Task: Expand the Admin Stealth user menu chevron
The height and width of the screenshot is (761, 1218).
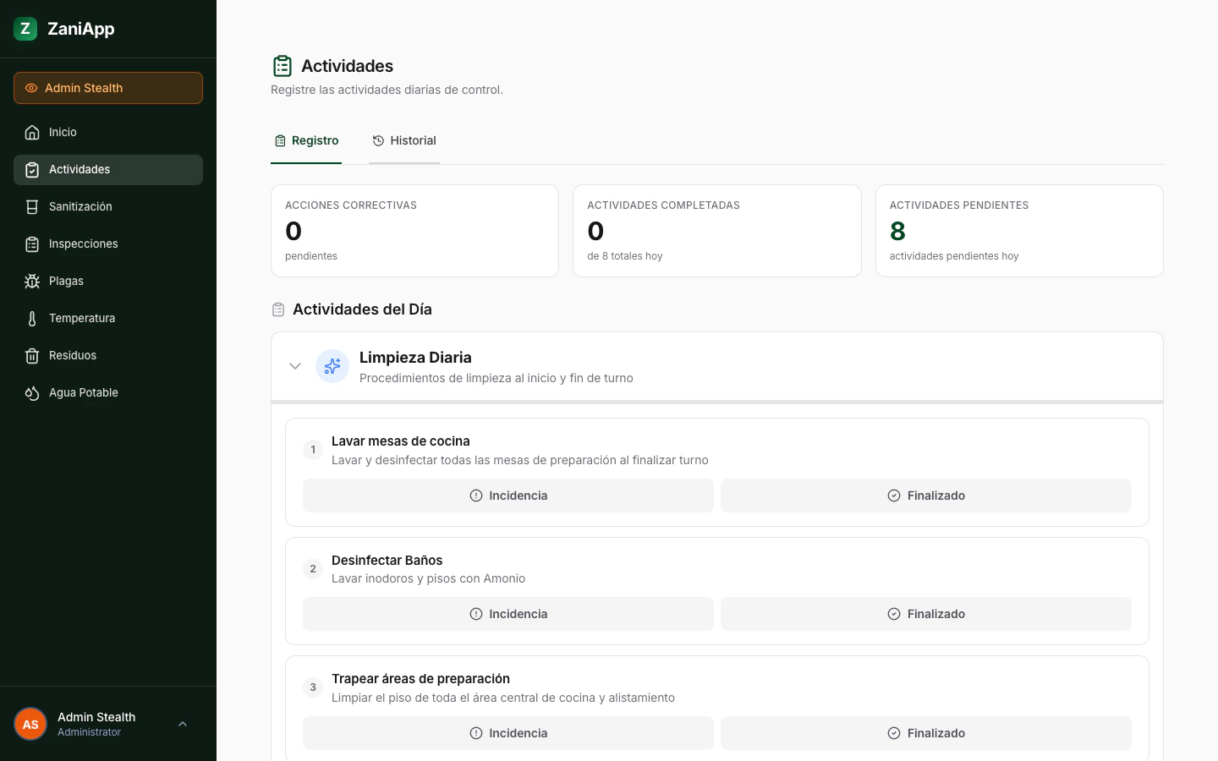Action: click(x=183, y=724)
